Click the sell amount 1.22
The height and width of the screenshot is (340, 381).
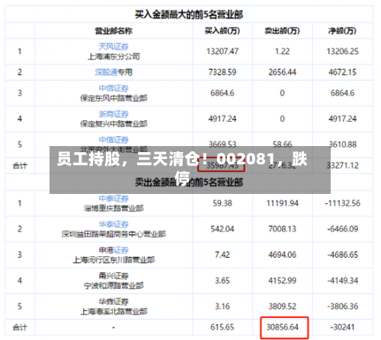click(x=282, y=52)
